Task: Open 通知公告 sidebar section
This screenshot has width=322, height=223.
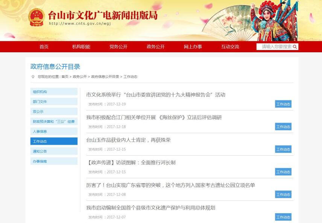Action: pos(54,151)
